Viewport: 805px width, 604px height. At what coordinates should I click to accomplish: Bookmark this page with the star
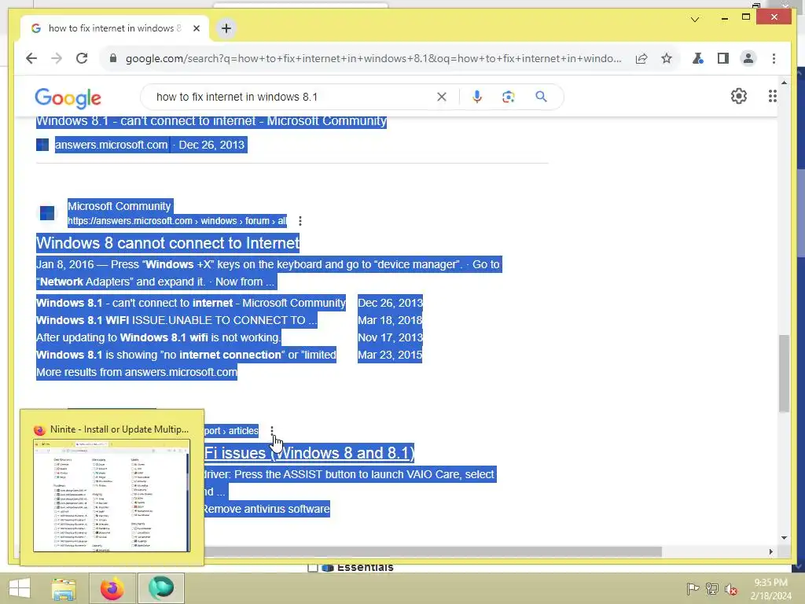tap(667, 58)
